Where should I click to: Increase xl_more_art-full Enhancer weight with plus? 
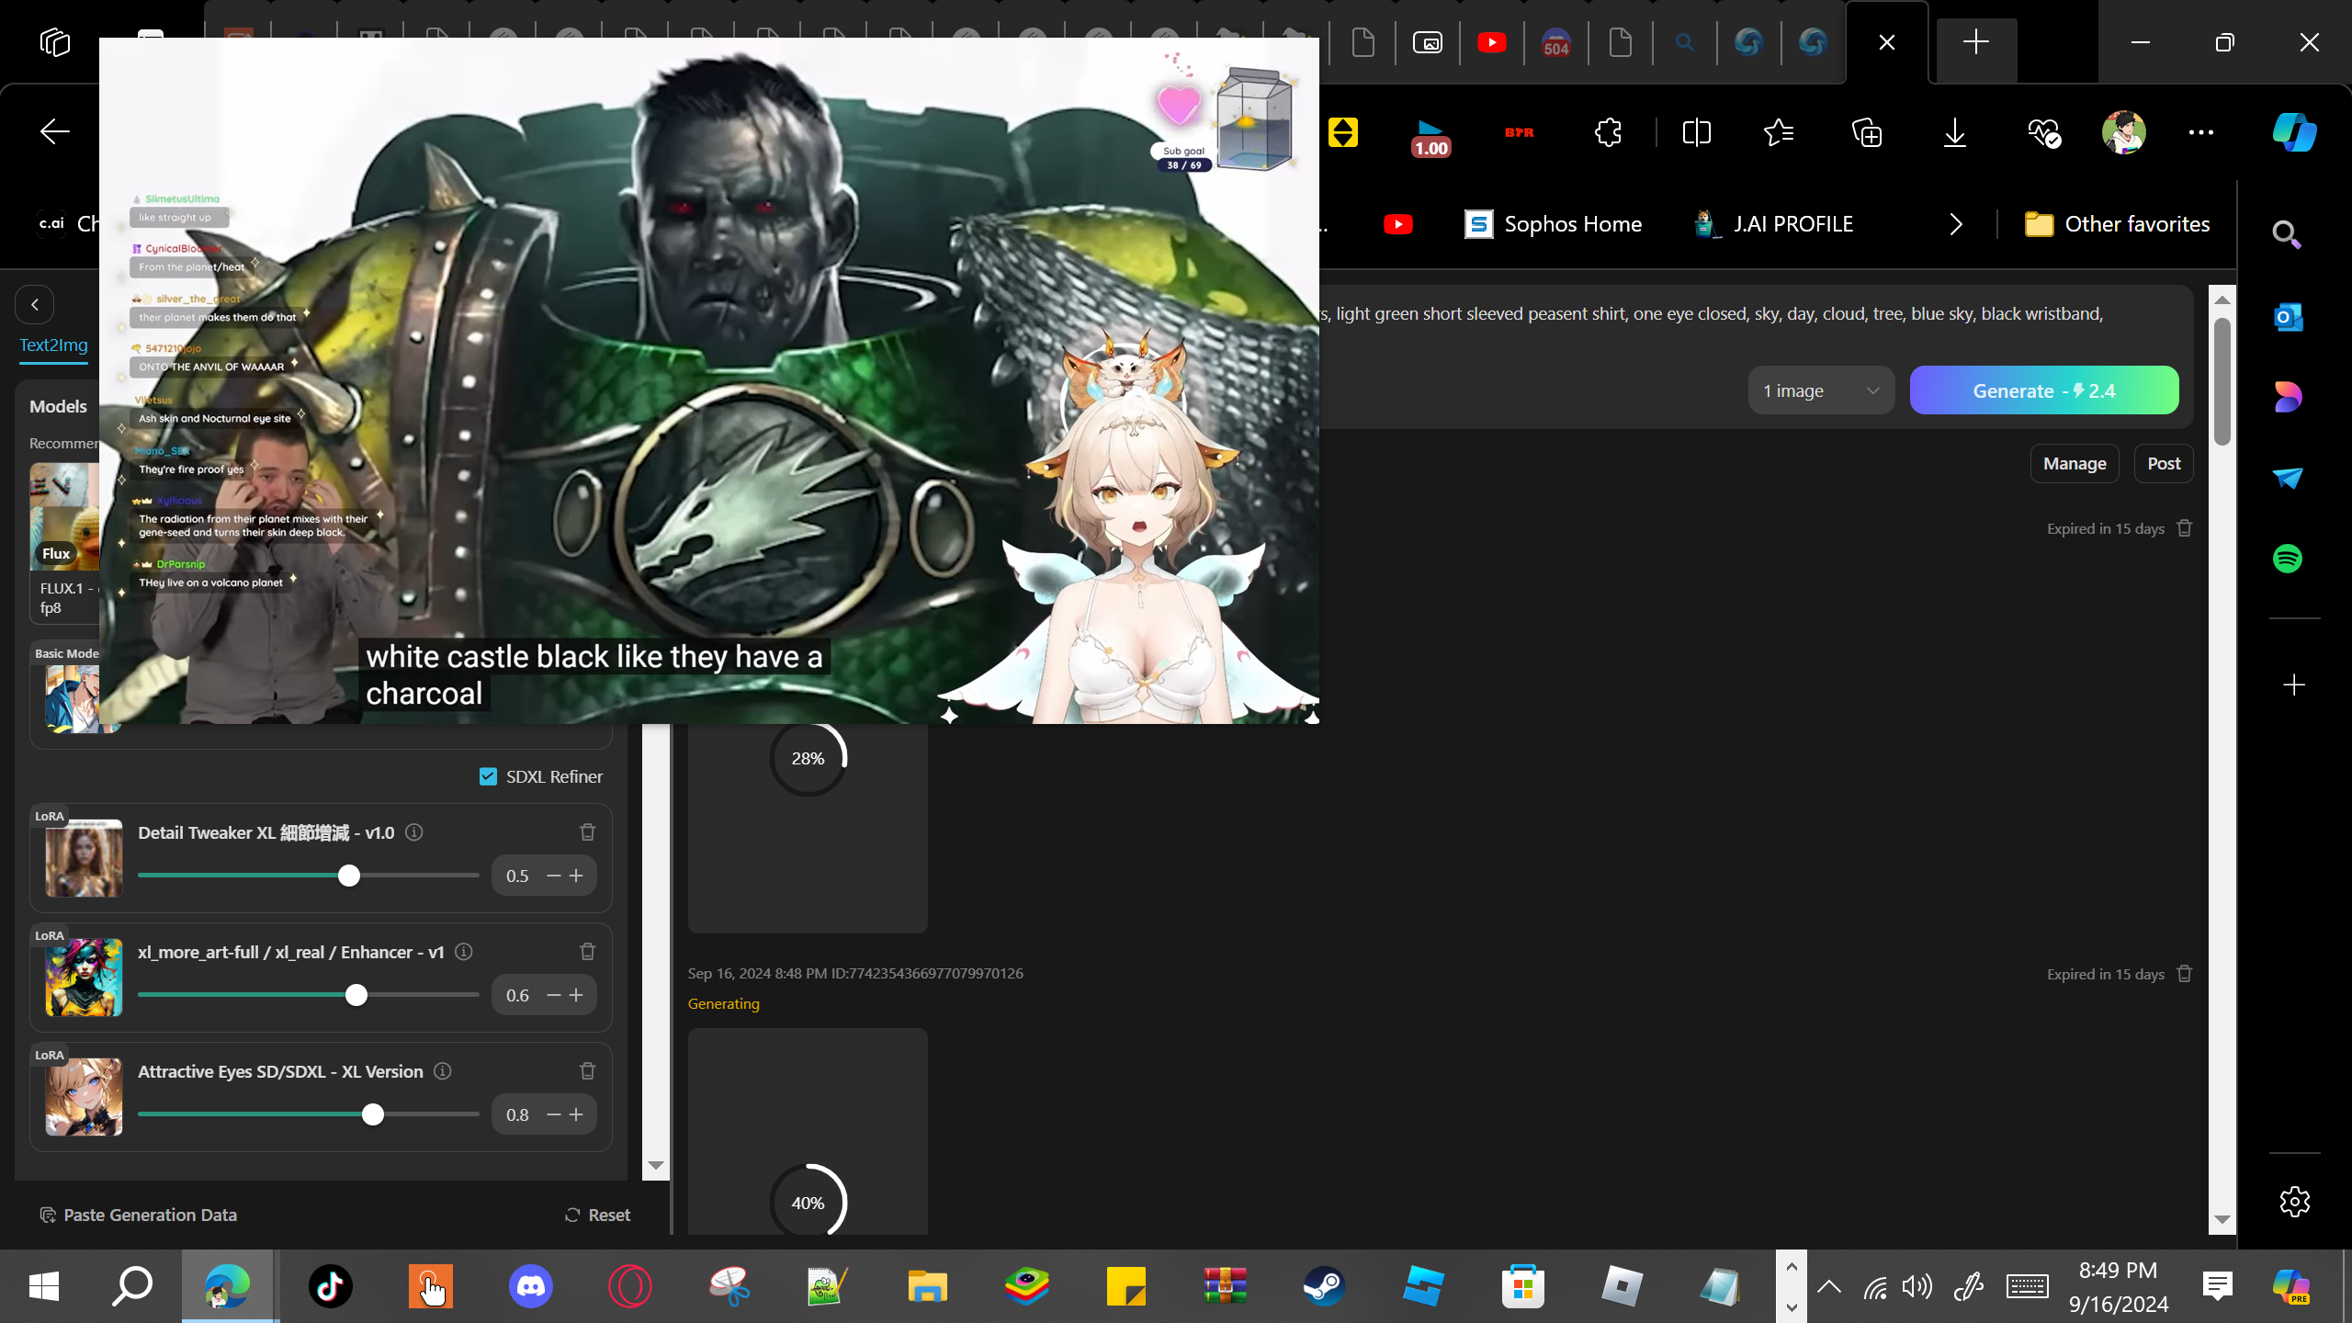(576, 995)
